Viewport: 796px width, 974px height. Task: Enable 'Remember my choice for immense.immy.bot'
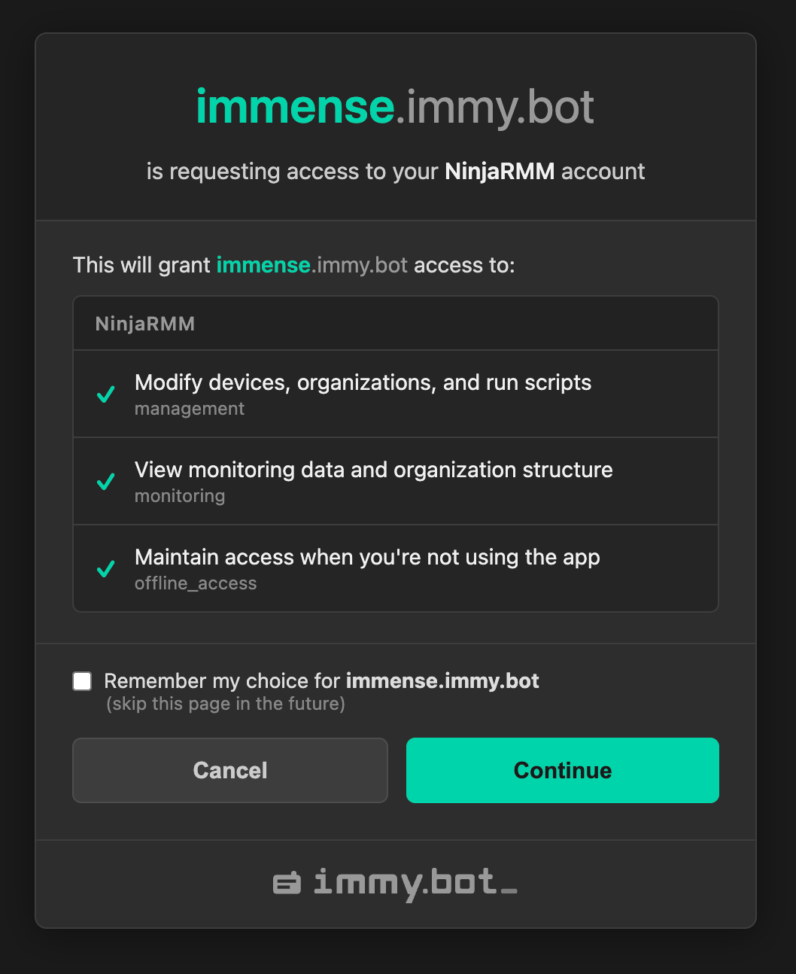[x=82, y=680]
